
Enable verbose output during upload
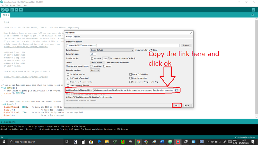pos(104,66)
